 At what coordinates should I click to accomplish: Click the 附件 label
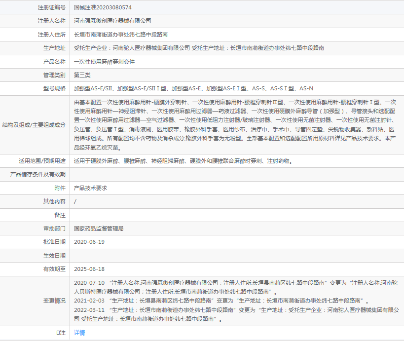tap(60, 188)
